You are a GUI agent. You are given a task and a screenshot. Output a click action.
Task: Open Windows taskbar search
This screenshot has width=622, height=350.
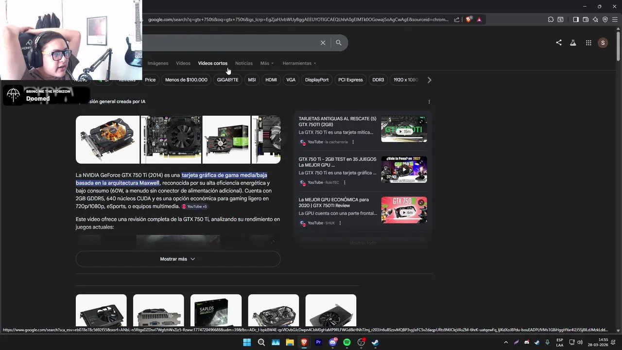click(261, 342)
